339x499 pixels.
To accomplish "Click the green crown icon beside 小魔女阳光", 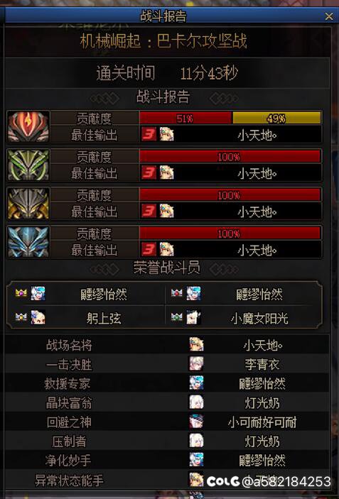I will [176, 317].
